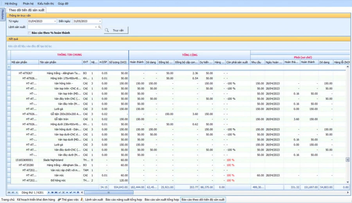
Task: Jump back one page in navigator
Action: (13, 192)
